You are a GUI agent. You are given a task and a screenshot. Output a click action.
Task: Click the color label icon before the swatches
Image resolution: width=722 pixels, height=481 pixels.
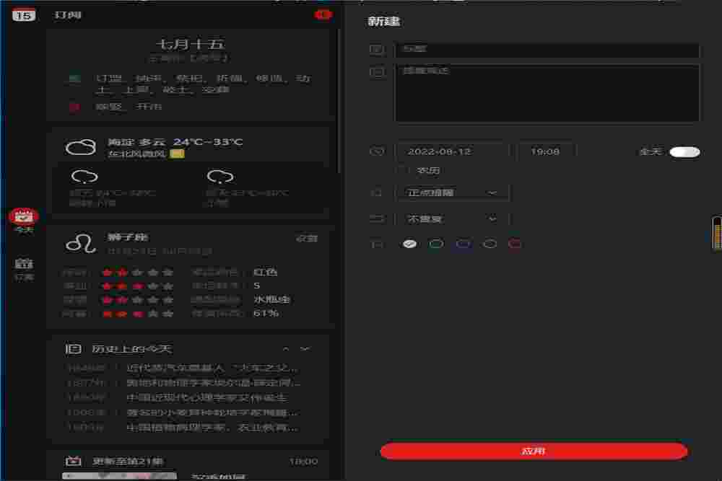pos(377,244)
